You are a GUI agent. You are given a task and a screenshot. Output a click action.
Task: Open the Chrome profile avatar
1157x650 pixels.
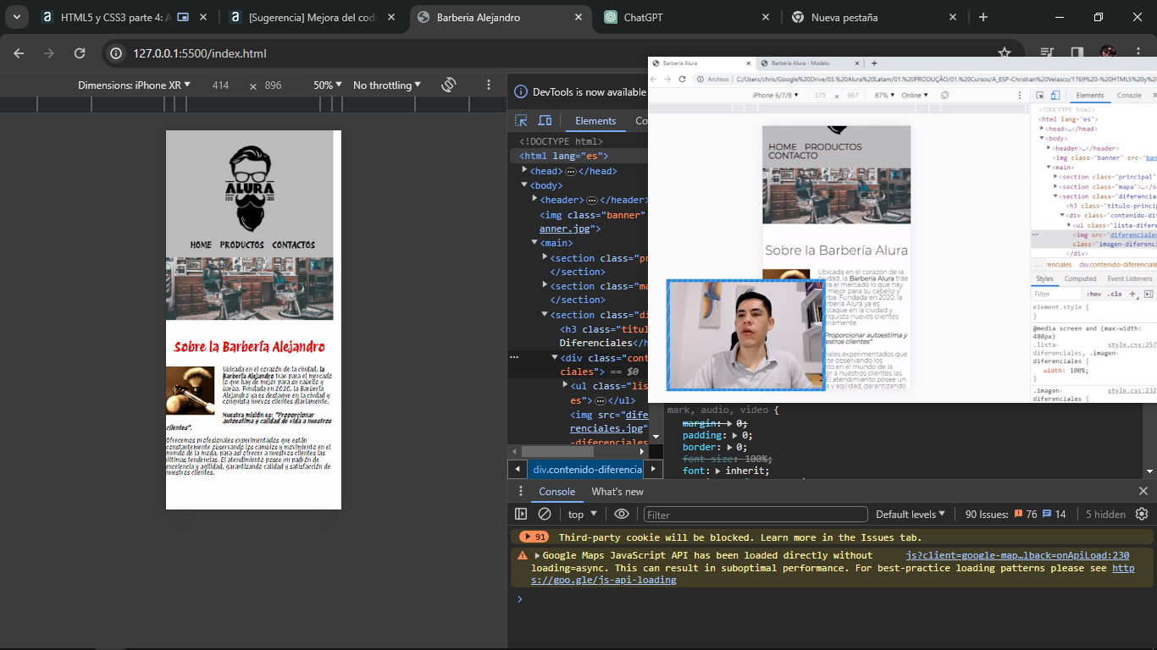[1108, 53]
